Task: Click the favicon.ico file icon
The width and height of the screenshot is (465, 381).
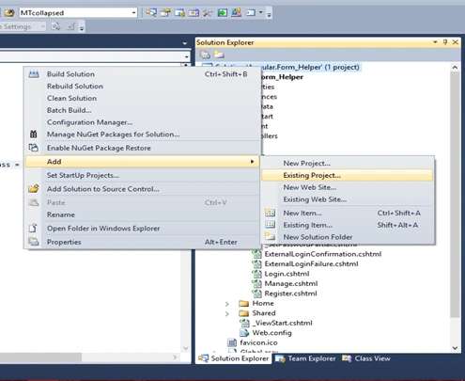Action: coord(232,342)
